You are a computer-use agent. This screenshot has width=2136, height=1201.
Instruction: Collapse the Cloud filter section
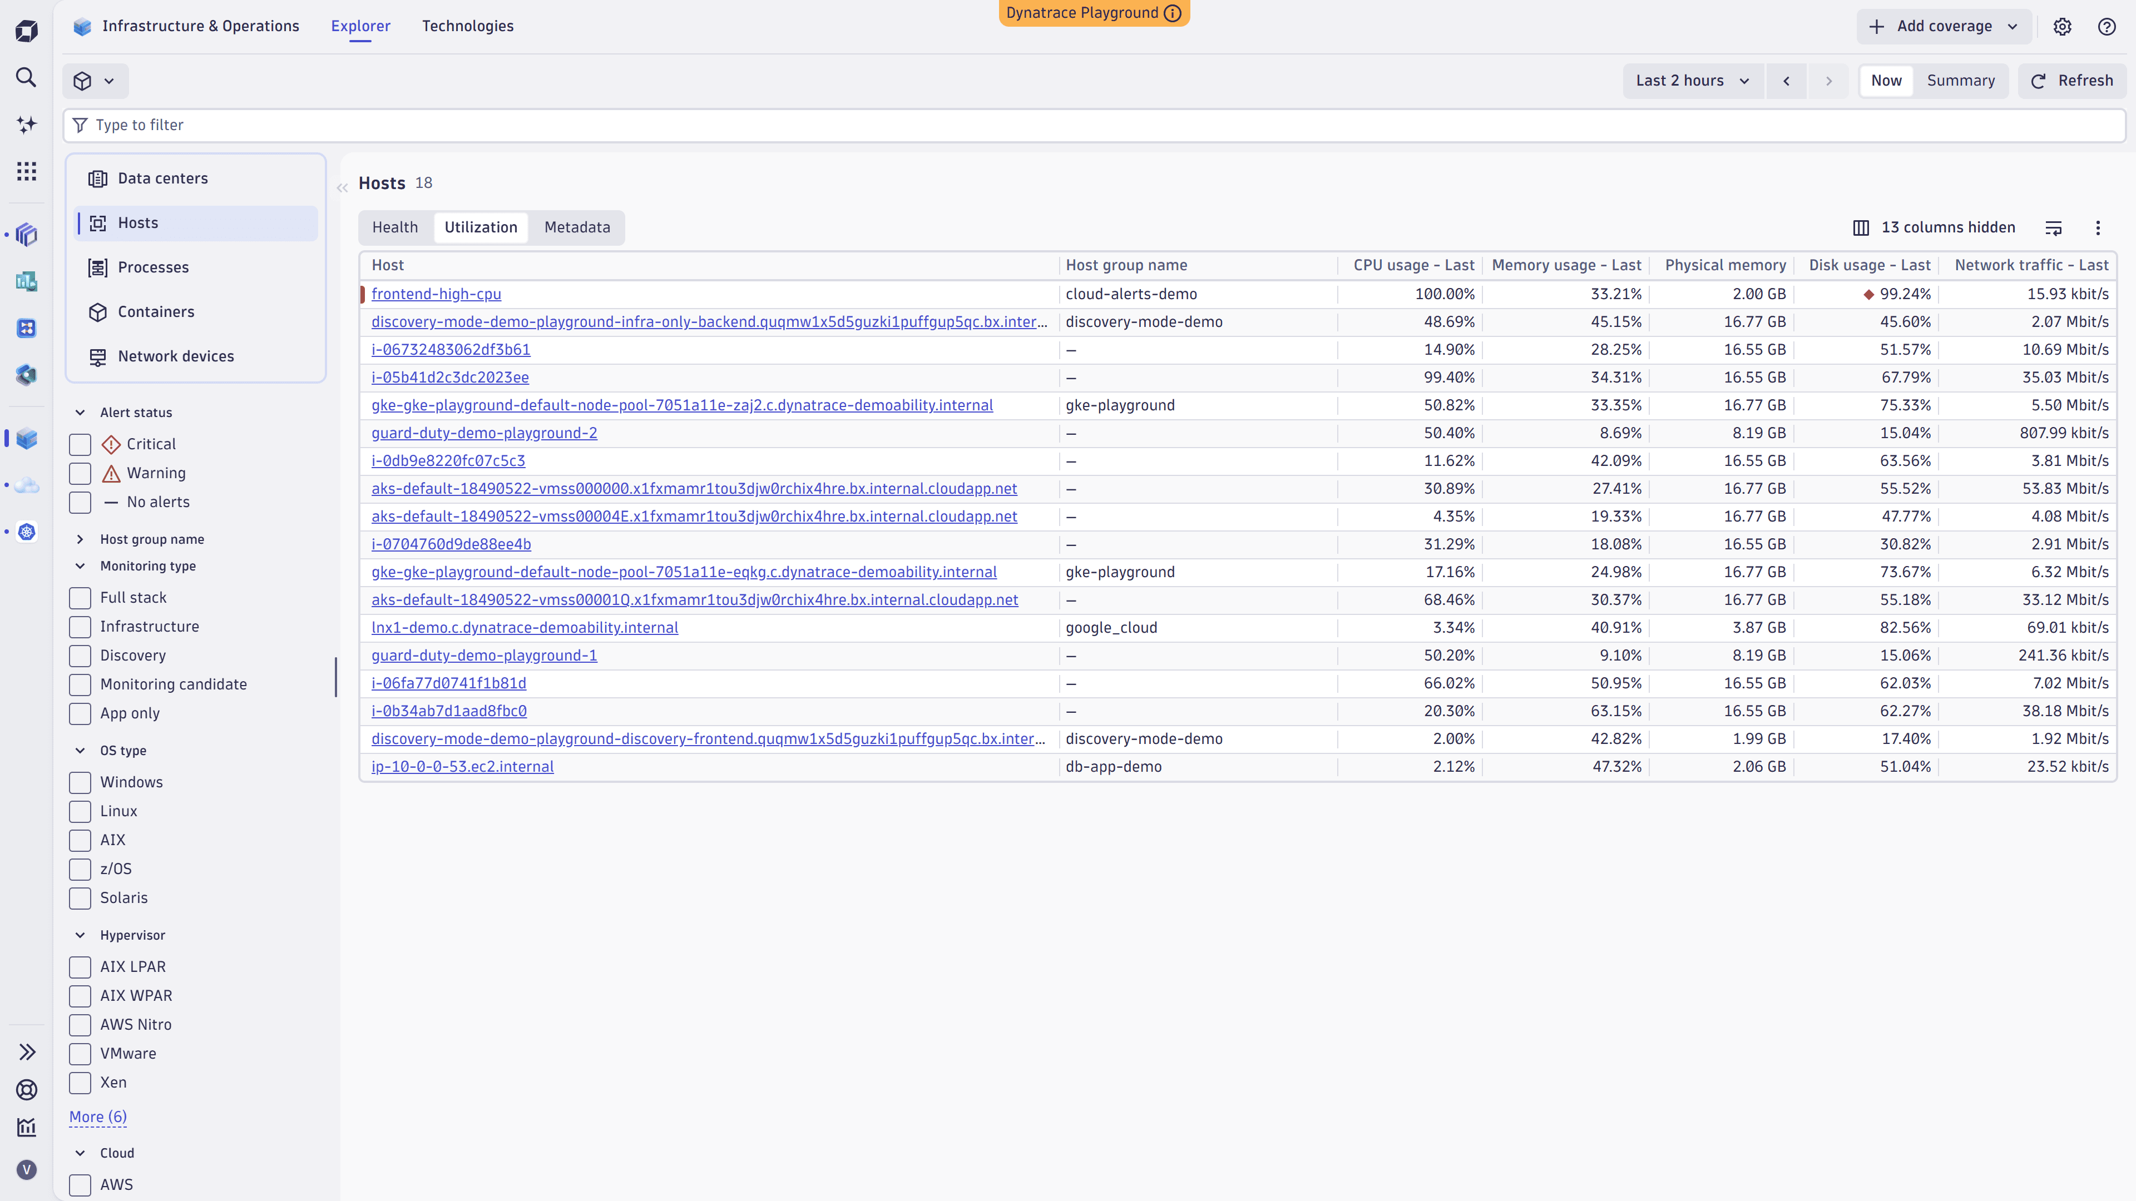point(81,1154)
